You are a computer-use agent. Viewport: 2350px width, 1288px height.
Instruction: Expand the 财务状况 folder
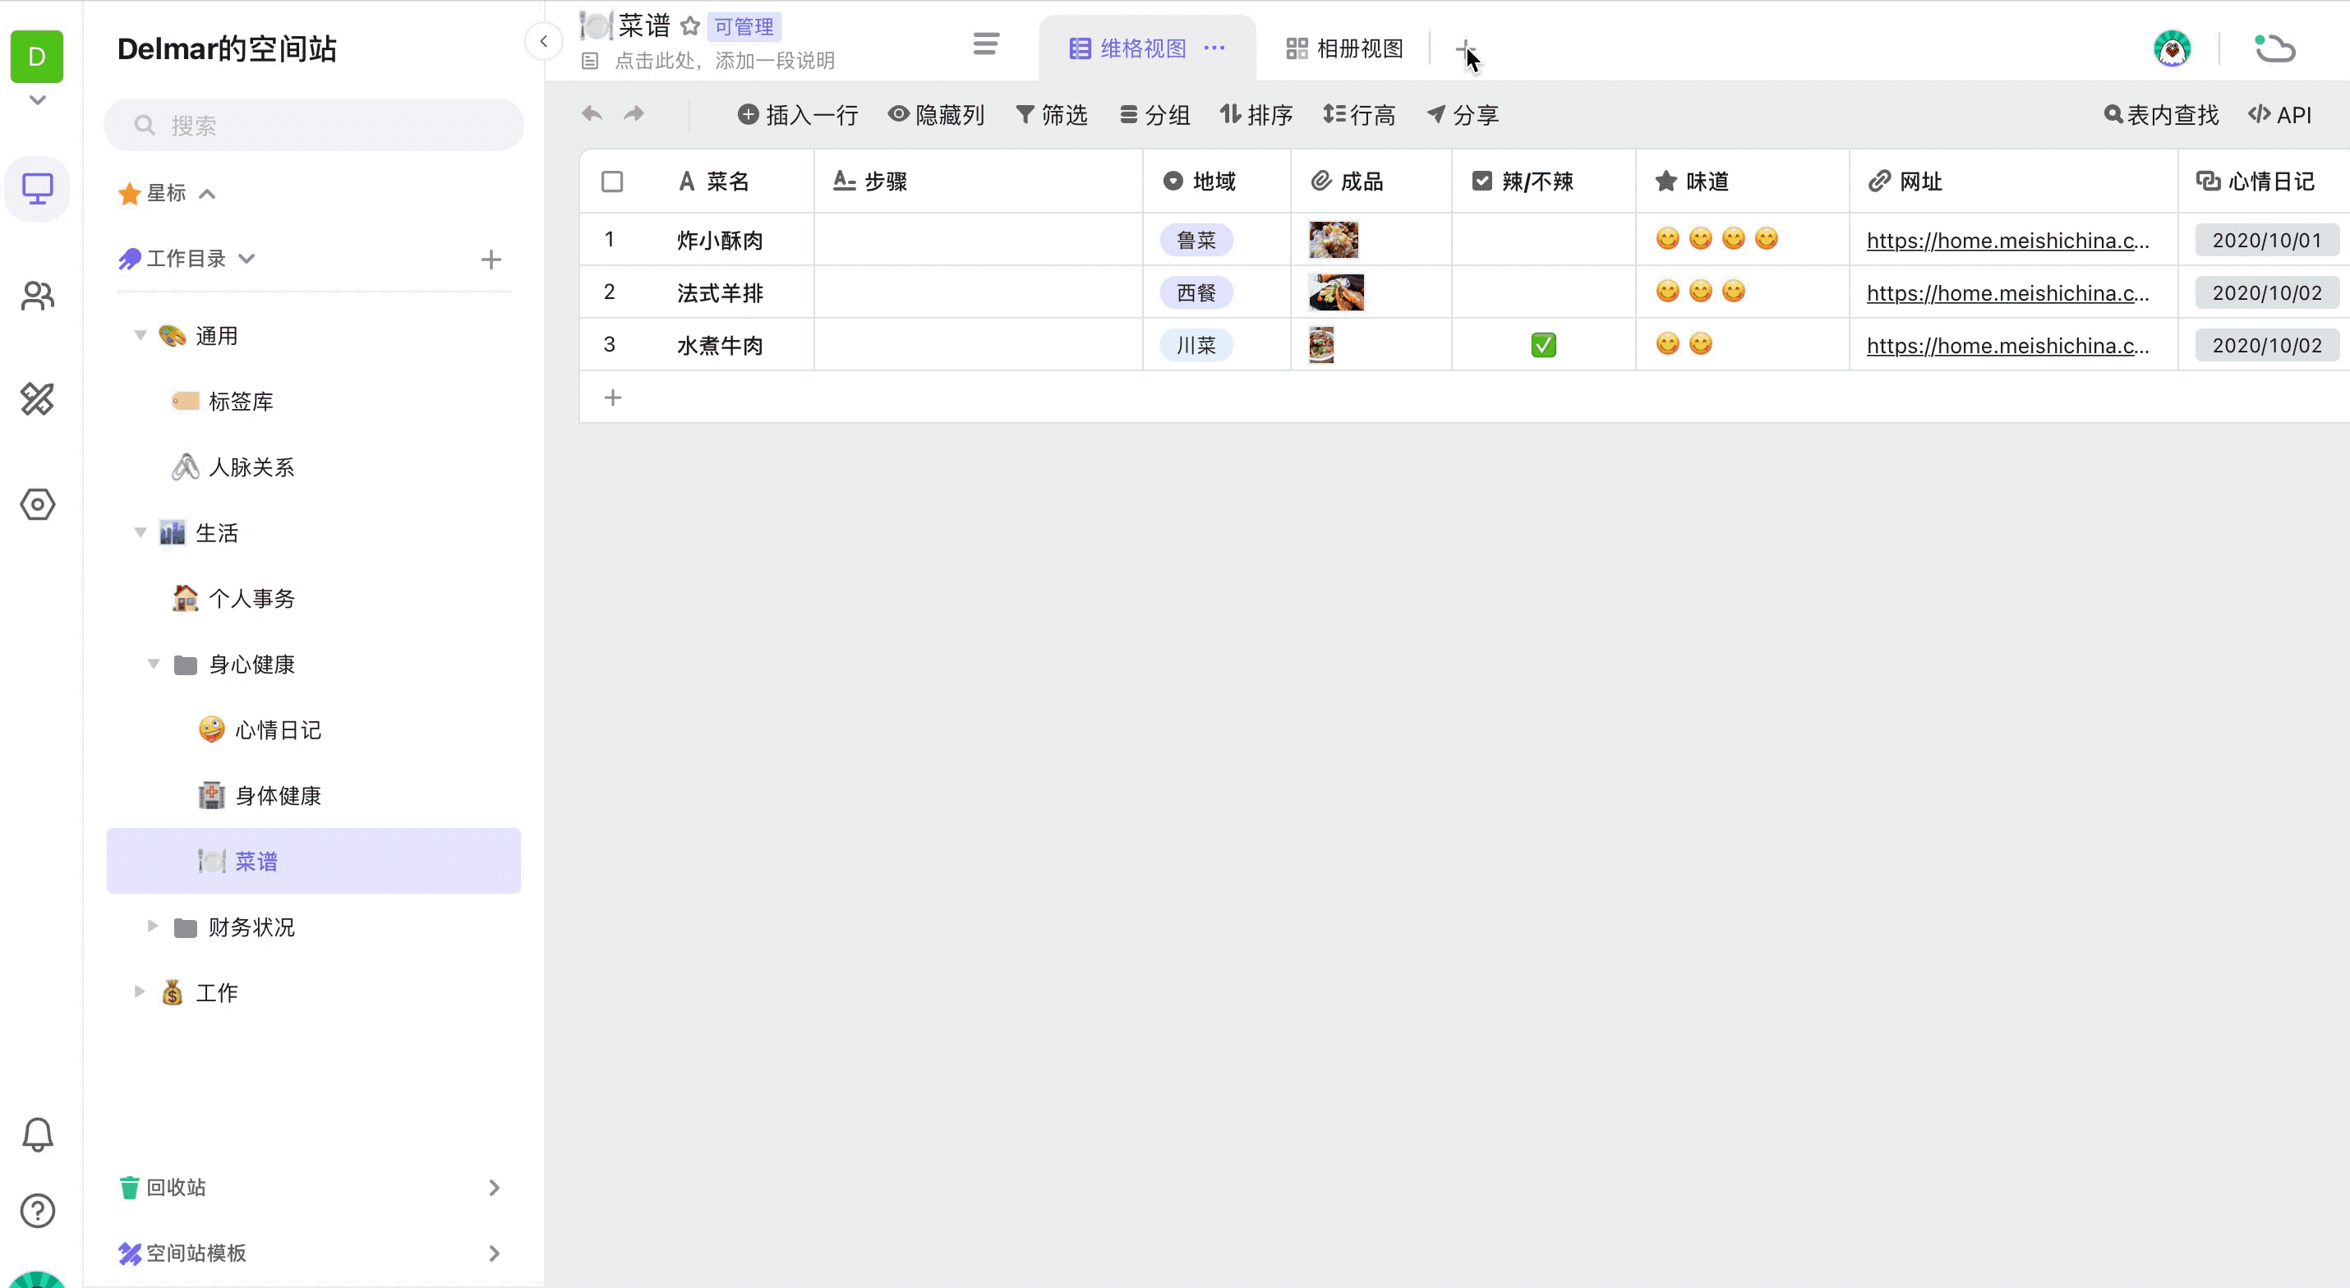(154, 927)
